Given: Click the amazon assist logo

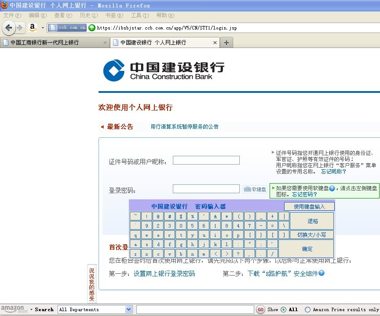Looking at the screenshot, I should [x=15, y=309].
